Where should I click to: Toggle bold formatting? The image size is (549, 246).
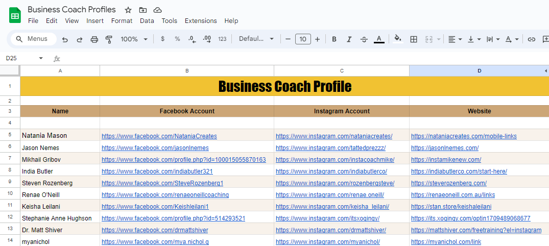(x=334, y=39)
